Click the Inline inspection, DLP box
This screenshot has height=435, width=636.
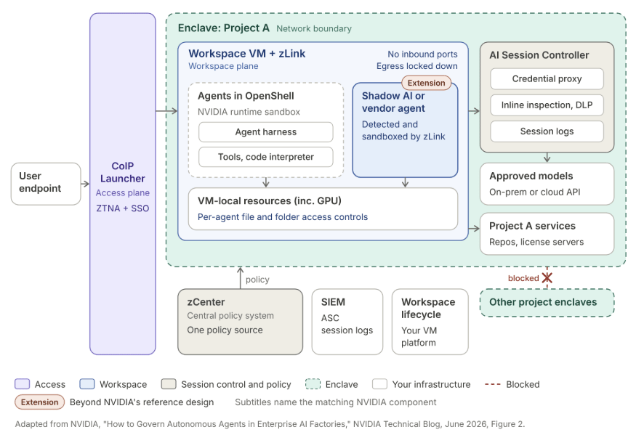[547, 105]
